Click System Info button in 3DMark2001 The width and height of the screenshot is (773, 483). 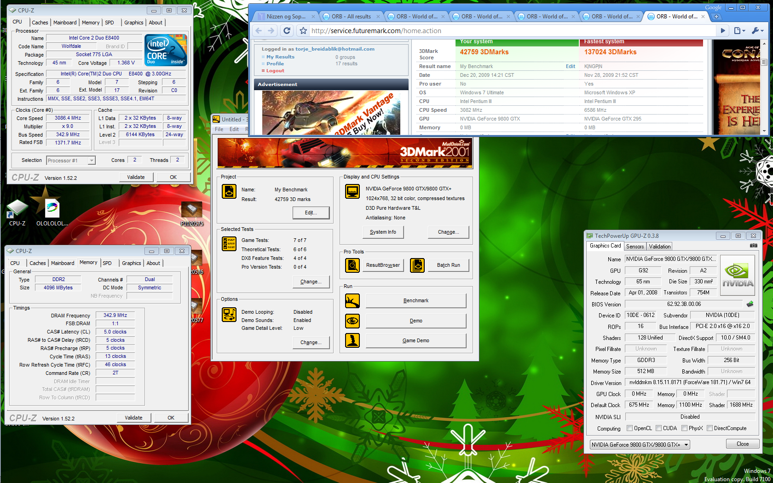(x=383, y=232)
